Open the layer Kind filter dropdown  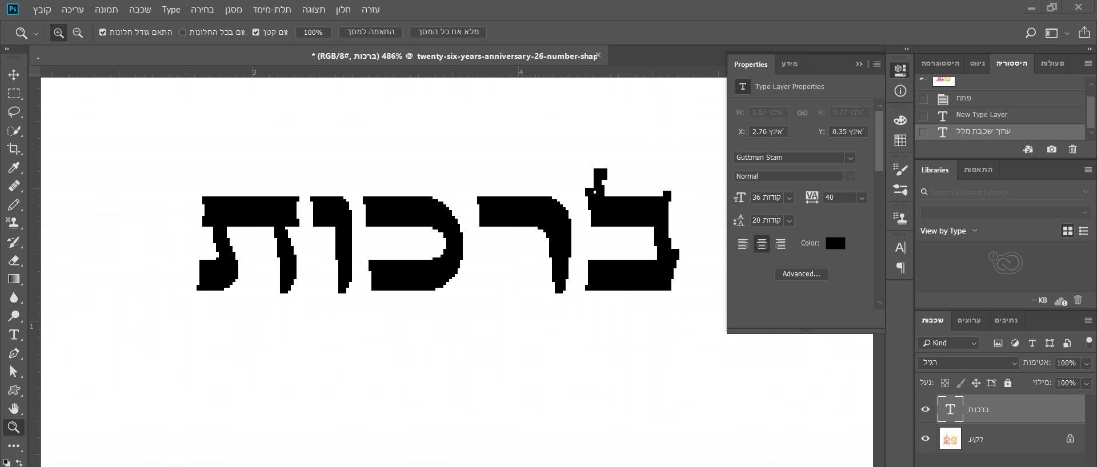tap(948, 343)
